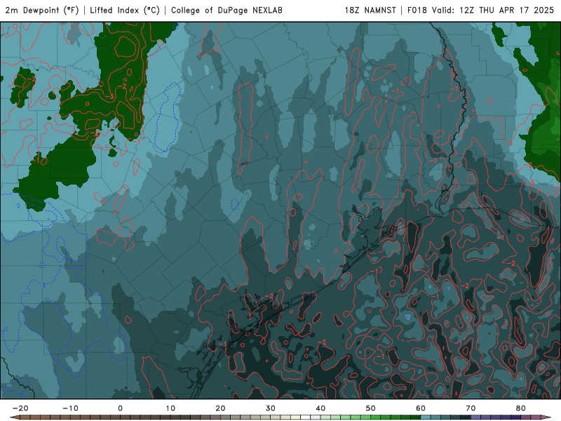Click the '-20' colorbar label
Image resolution: width=561 pixels, height=421 pixels.
20,408
